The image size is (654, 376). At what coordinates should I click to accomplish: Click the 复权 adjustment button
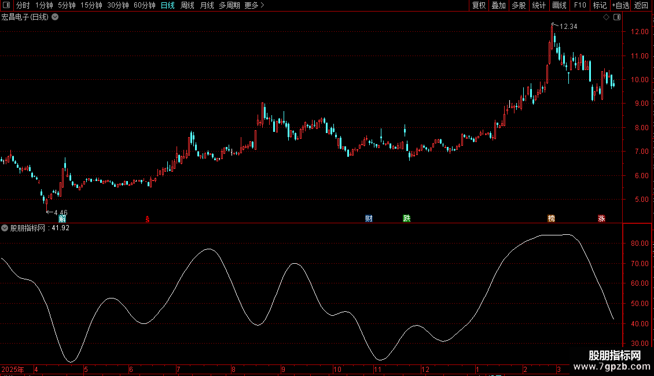click(479, 5)
